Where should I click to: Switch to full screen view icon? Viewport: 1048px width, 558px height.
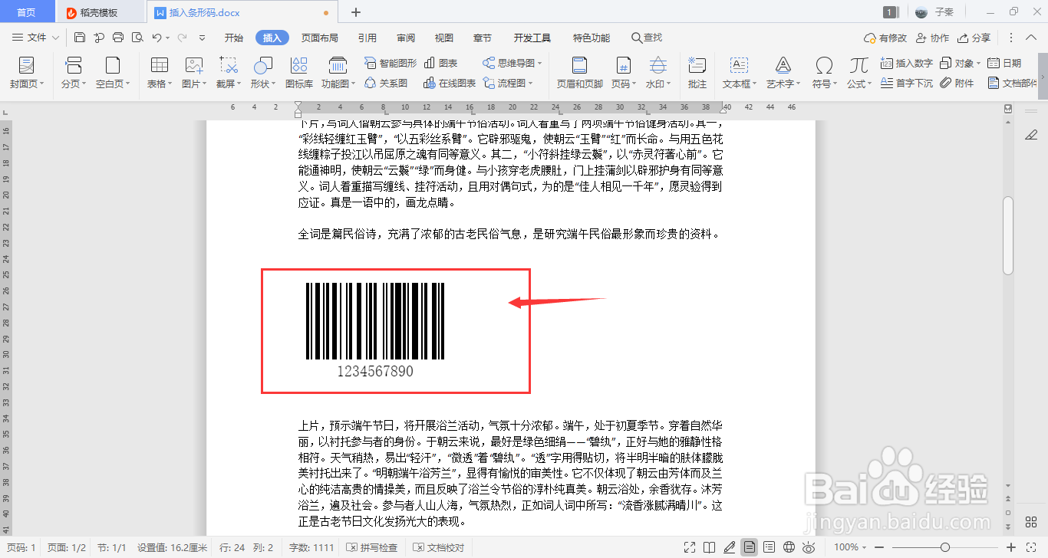[x=690, y=547]
